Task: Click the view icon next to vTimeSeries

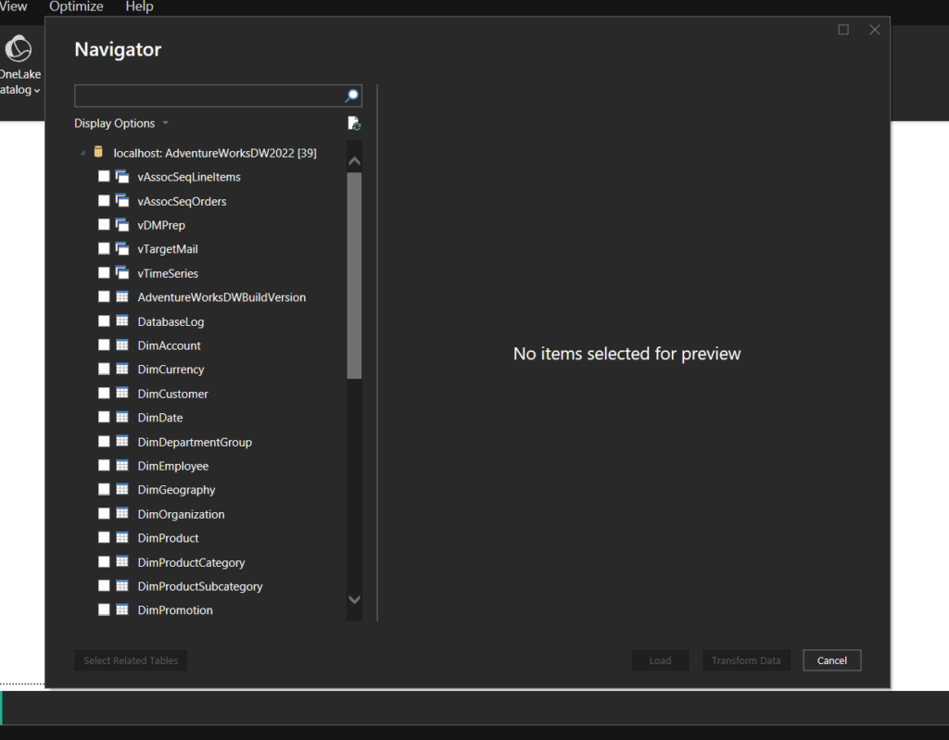Action: [x=122, y=273]
